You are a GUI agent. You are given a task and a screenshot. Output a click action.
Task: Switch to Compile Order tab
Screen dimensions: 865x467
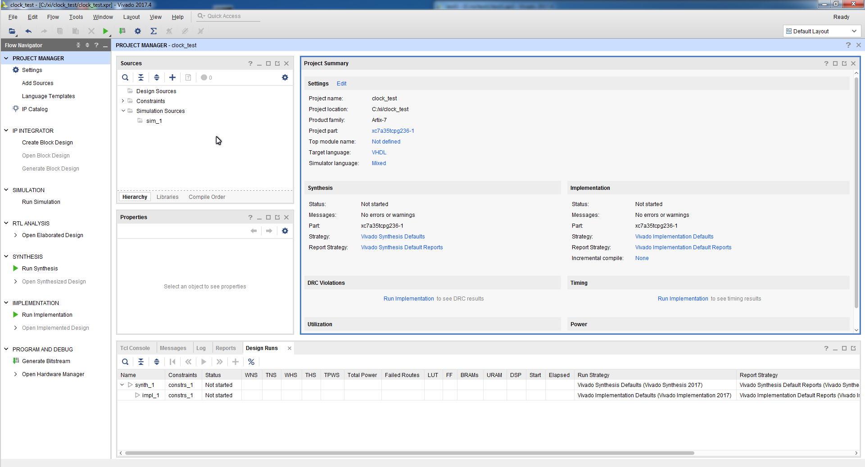(207, 197)
